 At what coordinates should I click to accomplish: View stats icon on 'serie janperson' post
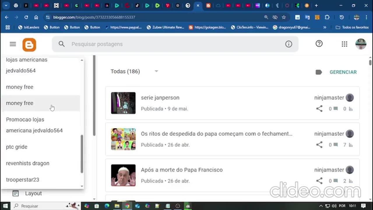[x=351, y=109]
